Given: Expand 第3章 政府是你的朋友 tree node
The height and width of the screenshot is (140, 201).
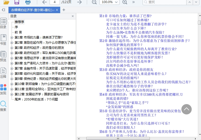Looking at the screenshot, I should [12, 48].
